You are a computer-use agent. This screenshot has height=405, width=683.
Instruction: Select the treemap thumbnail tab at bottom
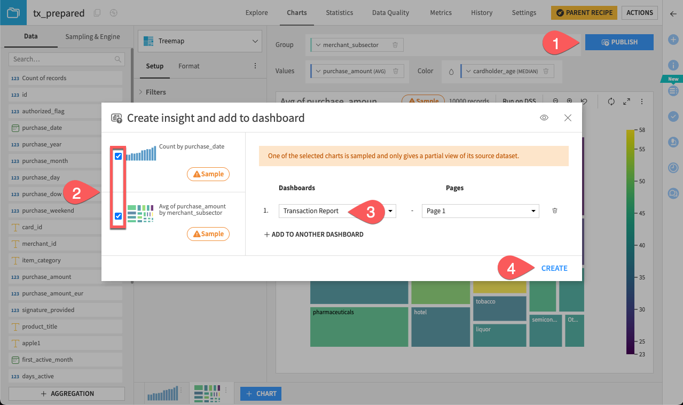(x=207, y=394)
